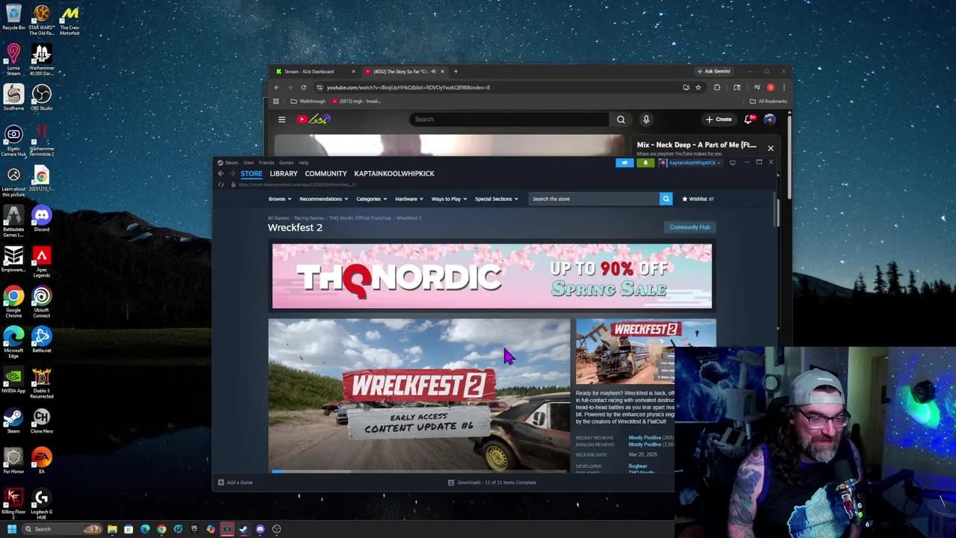Expand Ways to Play dropdown
This screenshot has width=956, height=538.
449,199
